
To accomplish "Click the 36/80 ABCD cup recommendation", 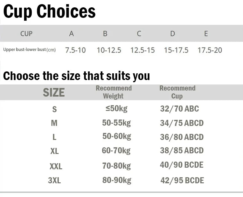I will [182, 137].
